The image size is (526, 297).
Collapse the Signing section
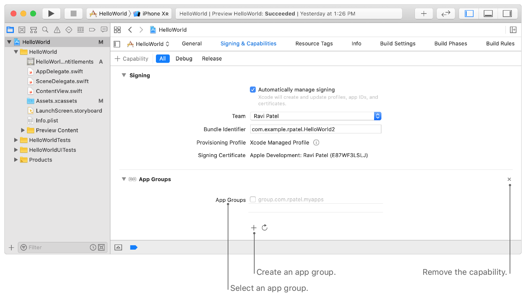point(123,75)
